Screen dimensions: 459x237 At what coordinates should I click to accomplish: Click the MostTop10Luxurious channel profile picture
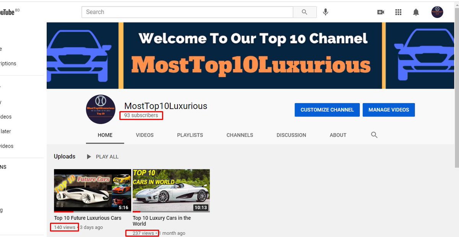click(x=101, y=109)
